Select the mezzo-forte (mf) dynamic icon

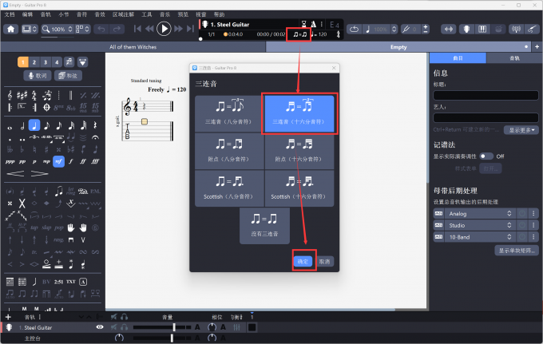tap(60, 160)
